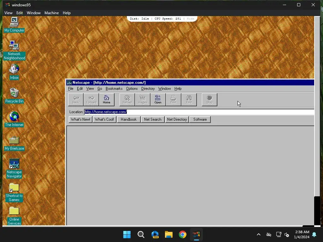Open the Handbook directory button

coord(129,119)
